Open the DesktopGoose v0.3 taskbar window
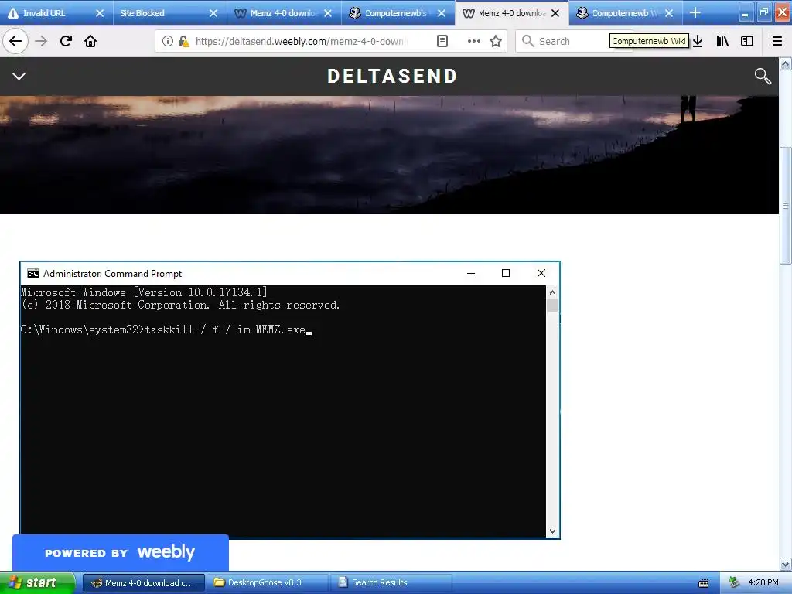792x594 pixels. coord(268,583)
